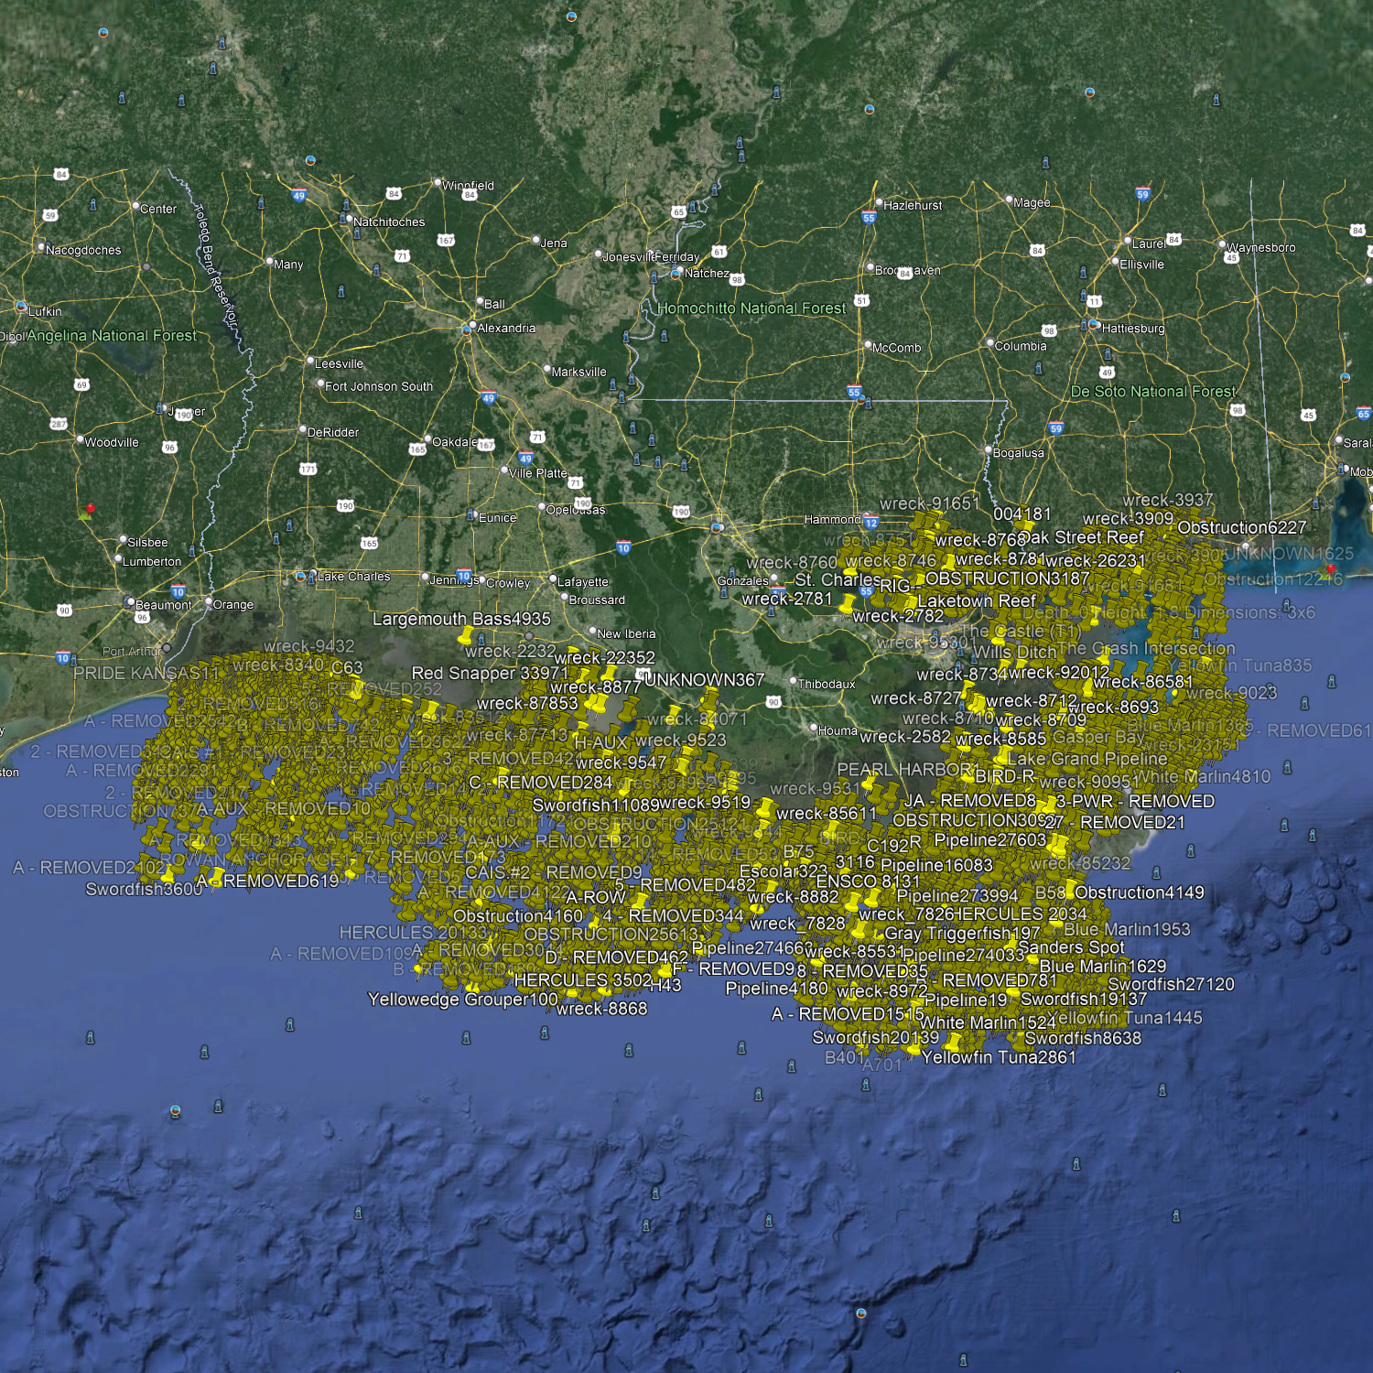
Task: Select the Lafayette city label
Action: point(583,581)
